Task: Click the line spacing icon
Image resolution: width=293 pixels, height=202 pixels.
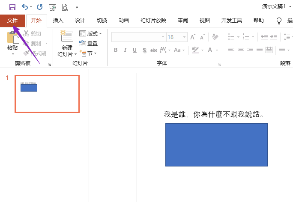Action: [287, 37]
